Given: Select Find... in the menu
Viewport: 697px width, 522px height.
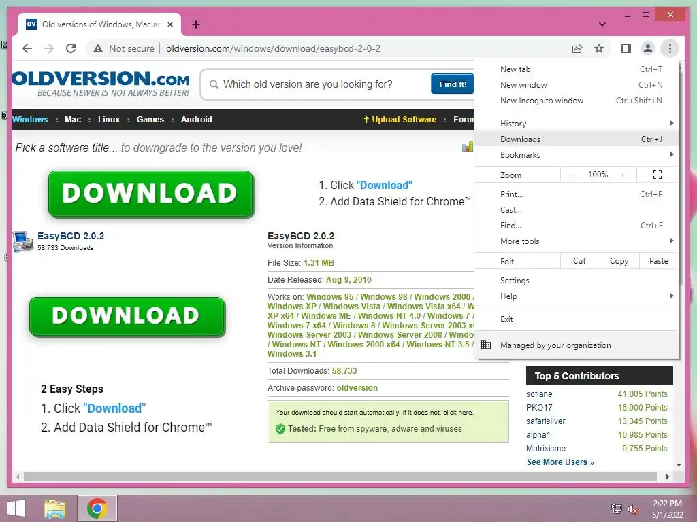Looking at the screenshot, I should (x=576, y=226).
